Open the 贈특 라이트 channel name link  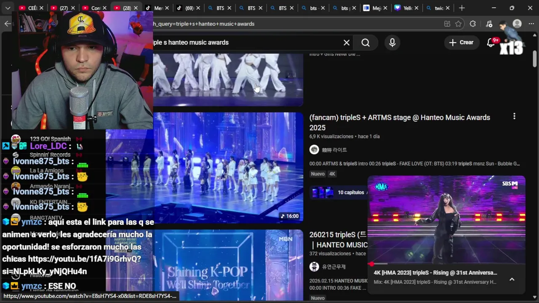coord(334,150)
